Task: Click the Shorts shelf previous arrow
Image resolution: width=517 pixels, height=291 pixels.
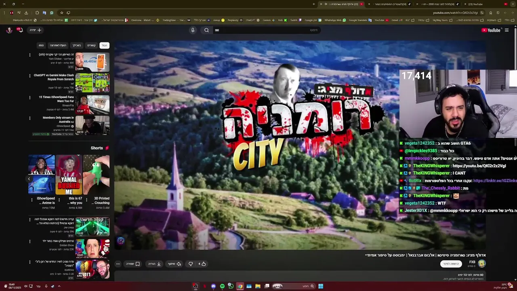Action: pos(29,179)
